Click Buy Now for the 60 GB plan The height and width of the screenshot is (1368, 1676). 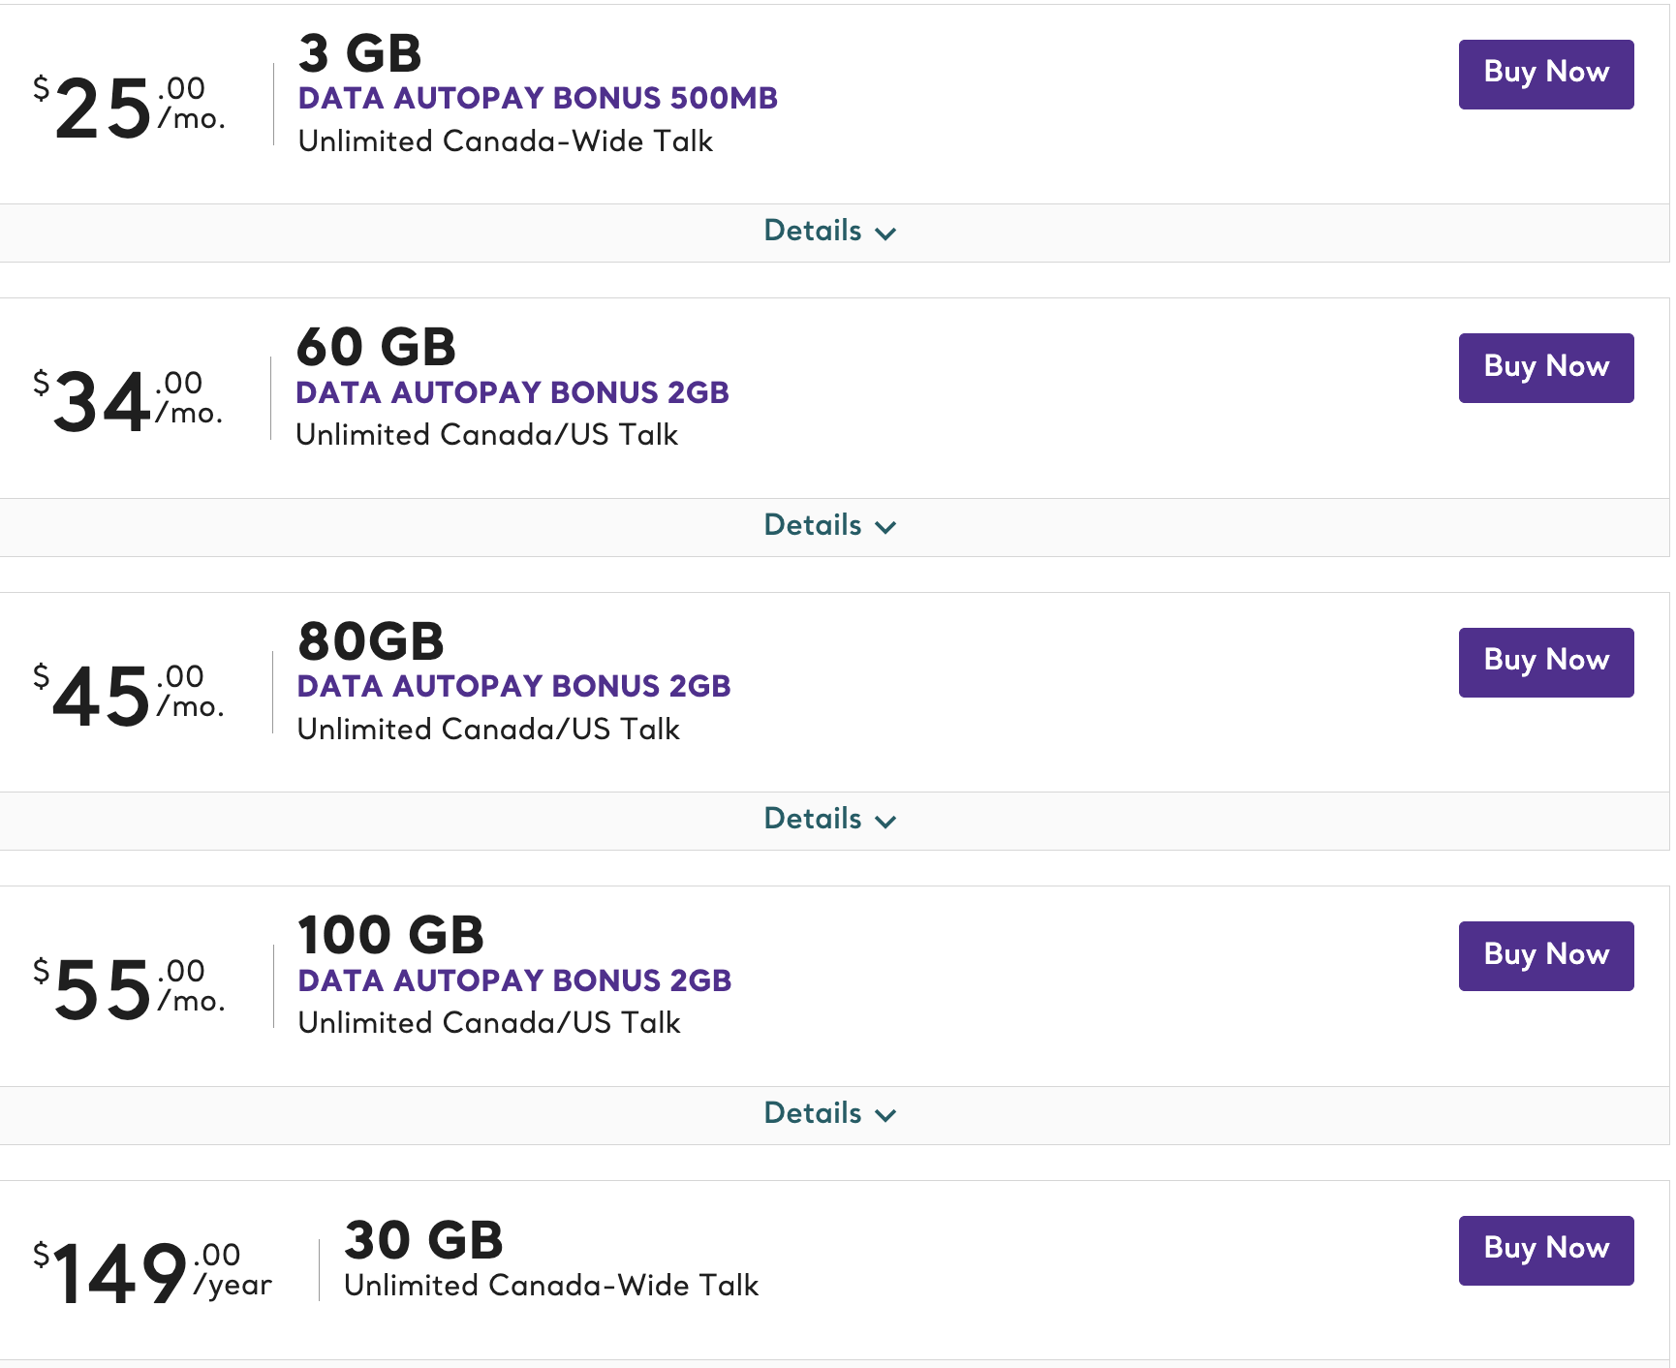pyautogui.click(x=1545, y=367)
